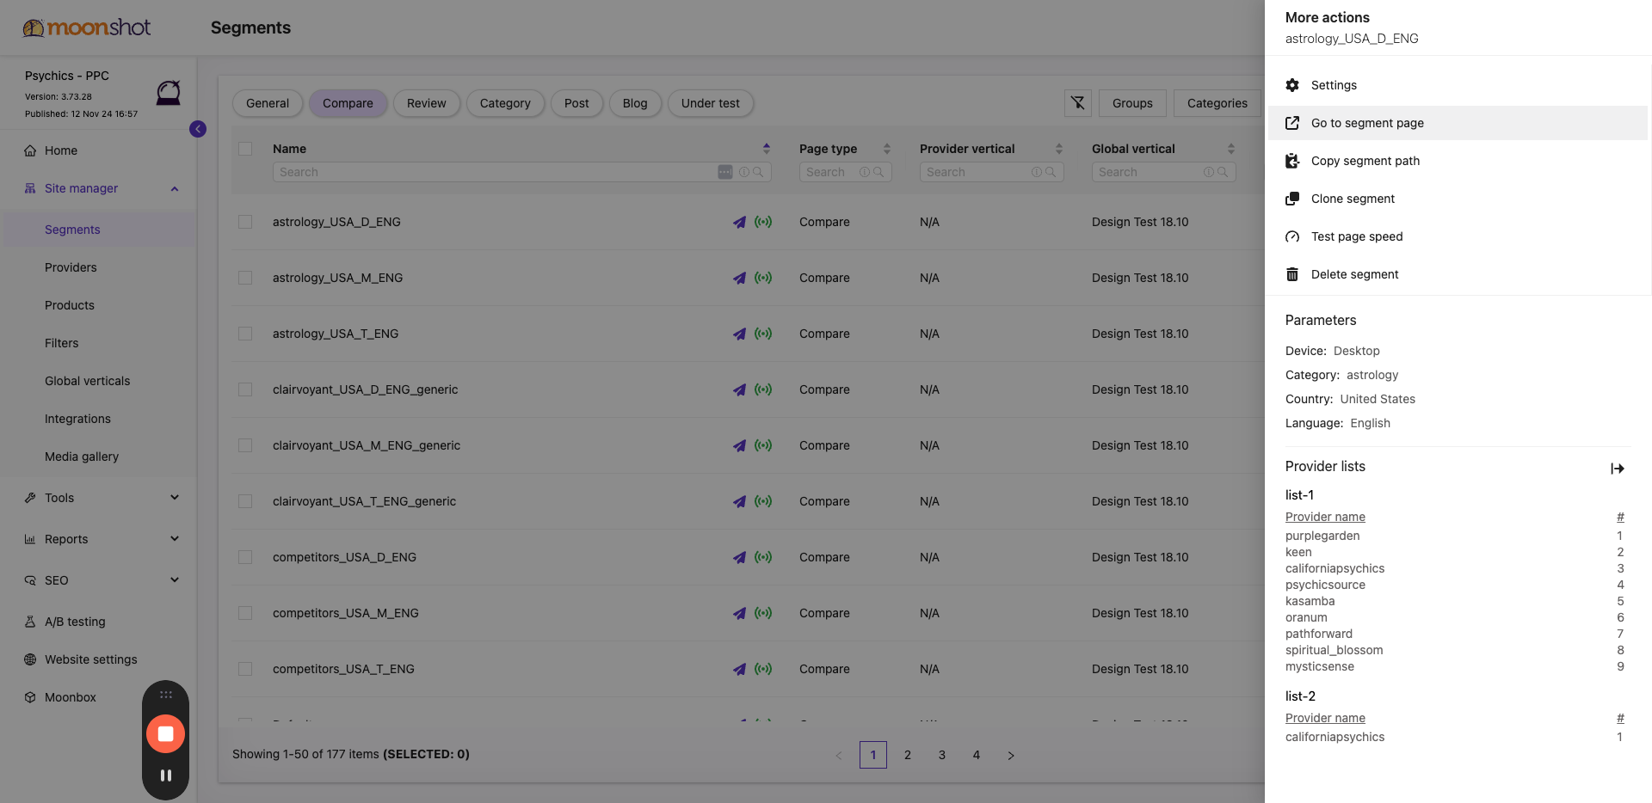Click the Global vertical search field
The width and height of the screenshot is (1652, 803).
point(1163,172)
